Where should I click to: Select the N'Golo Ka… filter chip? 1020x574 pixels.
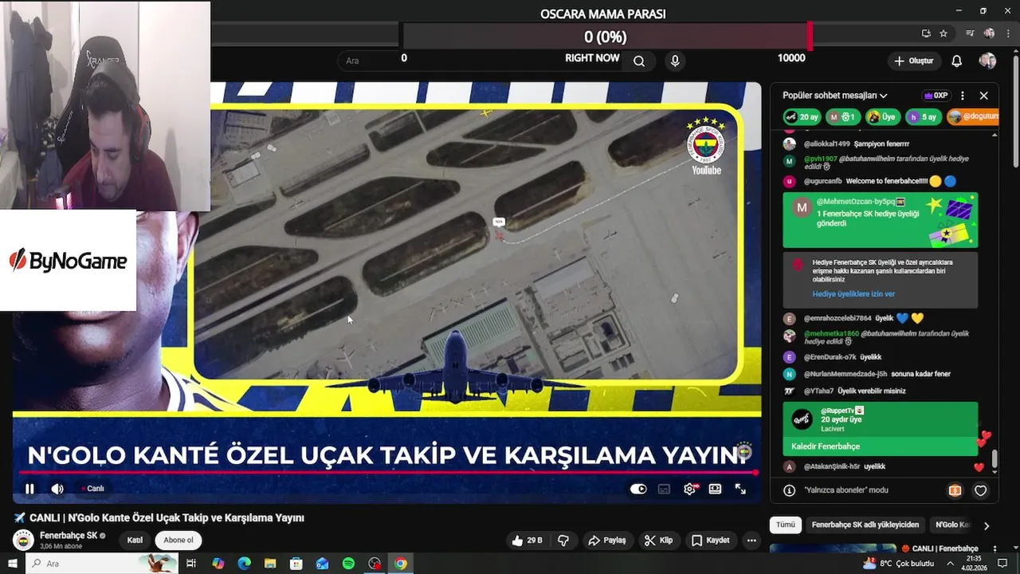pyautogui.click(x=952, y=525)
